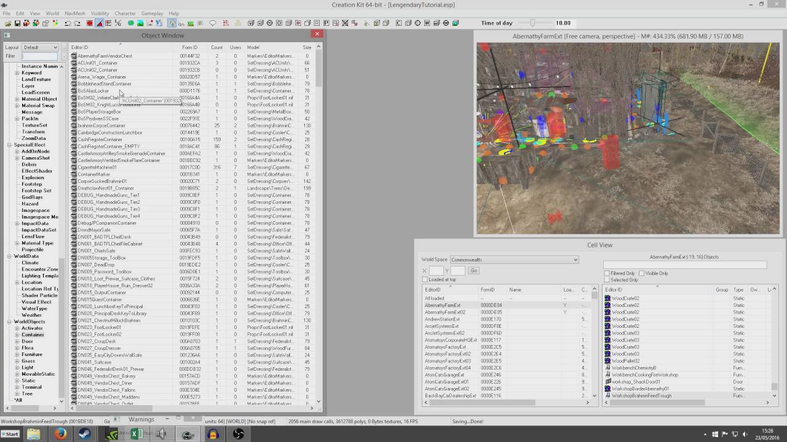Enable the Visible Only checkbox
The width and height of the screenshot is (787, 442).
(x=641, y=273)
